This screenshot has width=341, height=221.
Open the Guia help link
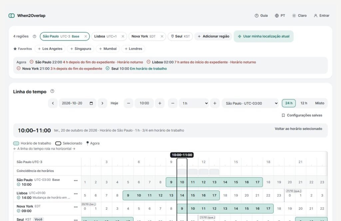(x=261, y=16)
